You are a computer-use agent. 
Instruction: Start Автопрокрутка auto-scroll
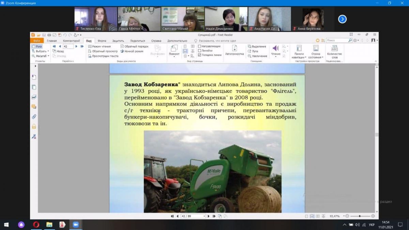click(x=234, y=50)
